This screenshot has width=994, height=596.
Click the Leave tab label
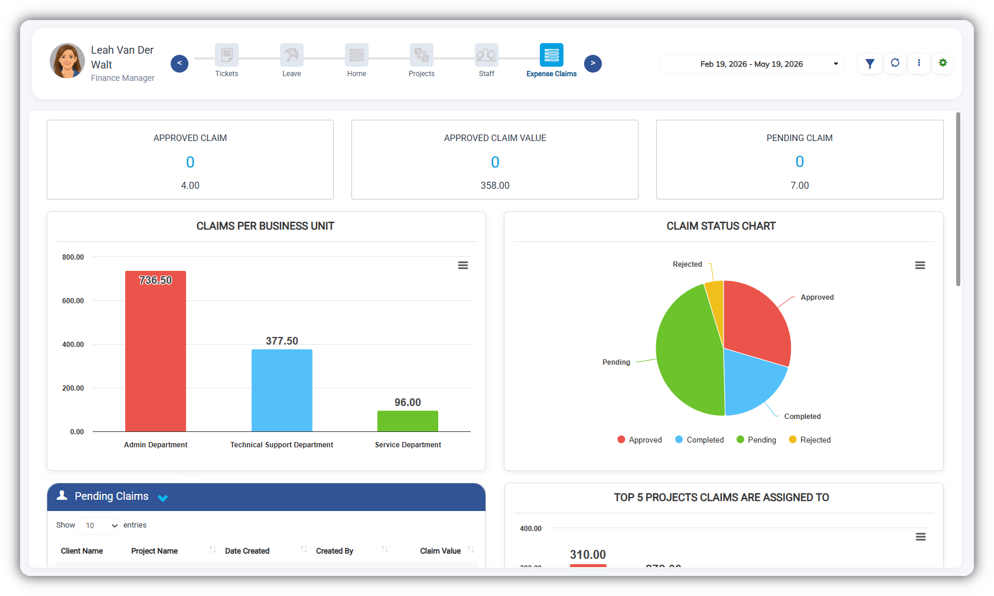coord(292,74)
